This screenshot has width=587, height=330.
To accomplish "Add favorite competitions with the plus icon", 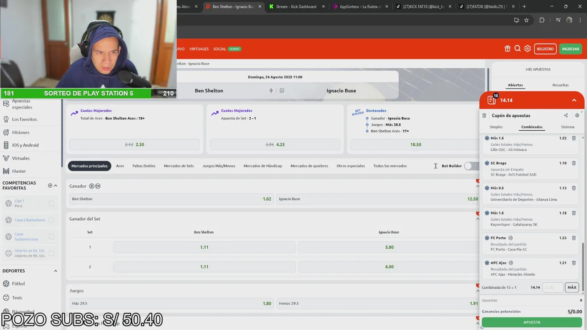I will coord(50,186).
